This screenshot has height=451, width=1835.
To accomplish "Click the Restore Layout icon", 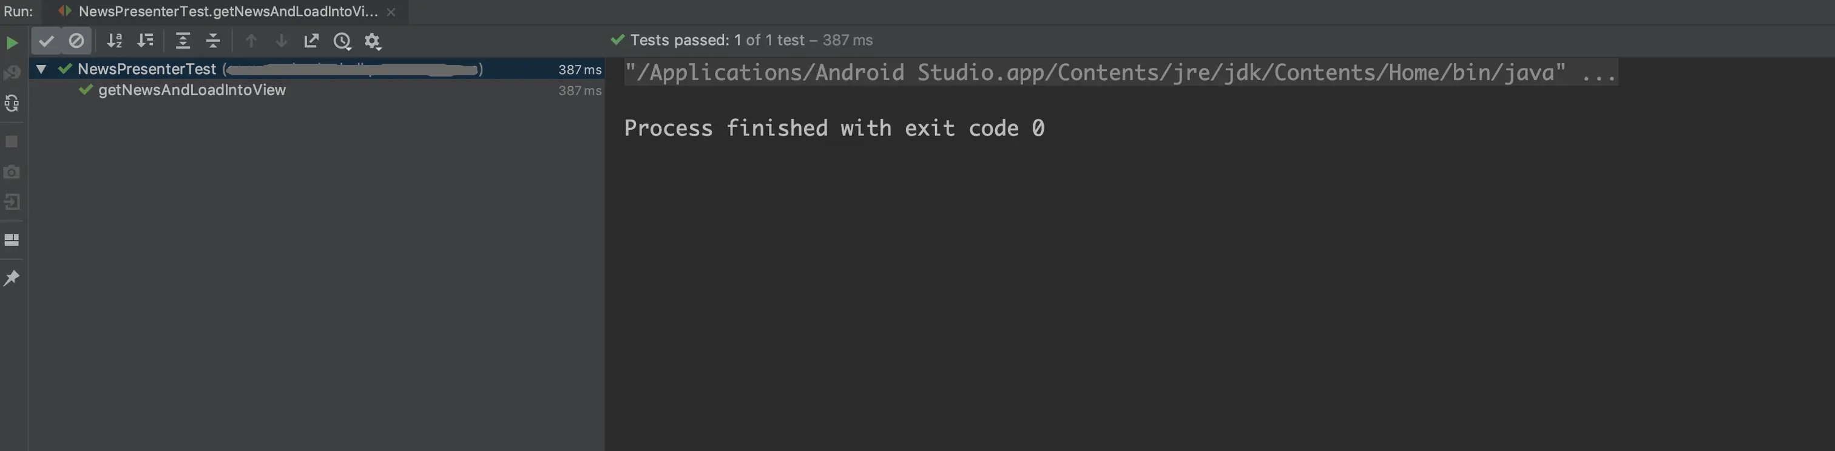I will 12,240.
